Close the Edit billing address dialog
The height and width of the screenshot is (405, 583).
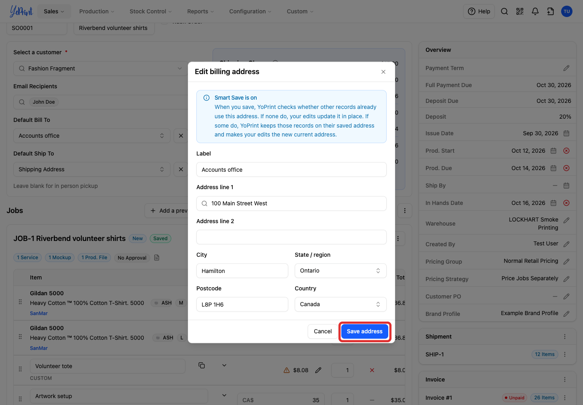[383, 72]
